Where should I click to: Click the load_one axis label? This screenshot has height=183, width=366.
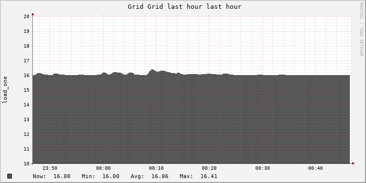(5, 90)
